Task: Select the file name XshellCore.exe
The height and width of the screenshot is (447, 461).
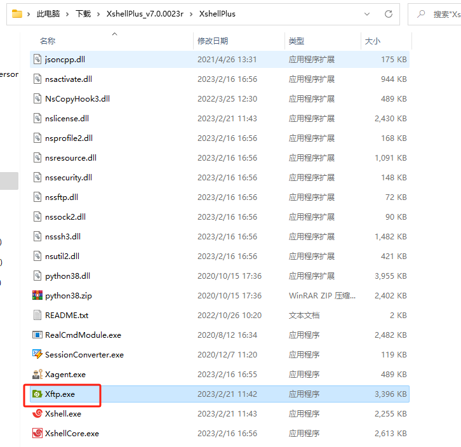Action: click(x=72, y=434)
